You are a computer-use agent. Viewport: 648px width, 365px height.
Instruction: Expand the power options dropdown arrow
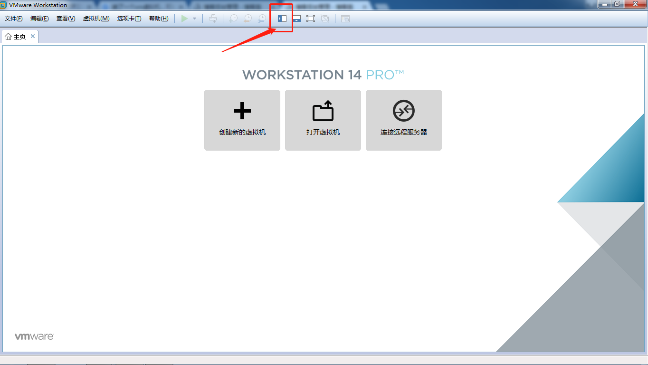point(194,19)
